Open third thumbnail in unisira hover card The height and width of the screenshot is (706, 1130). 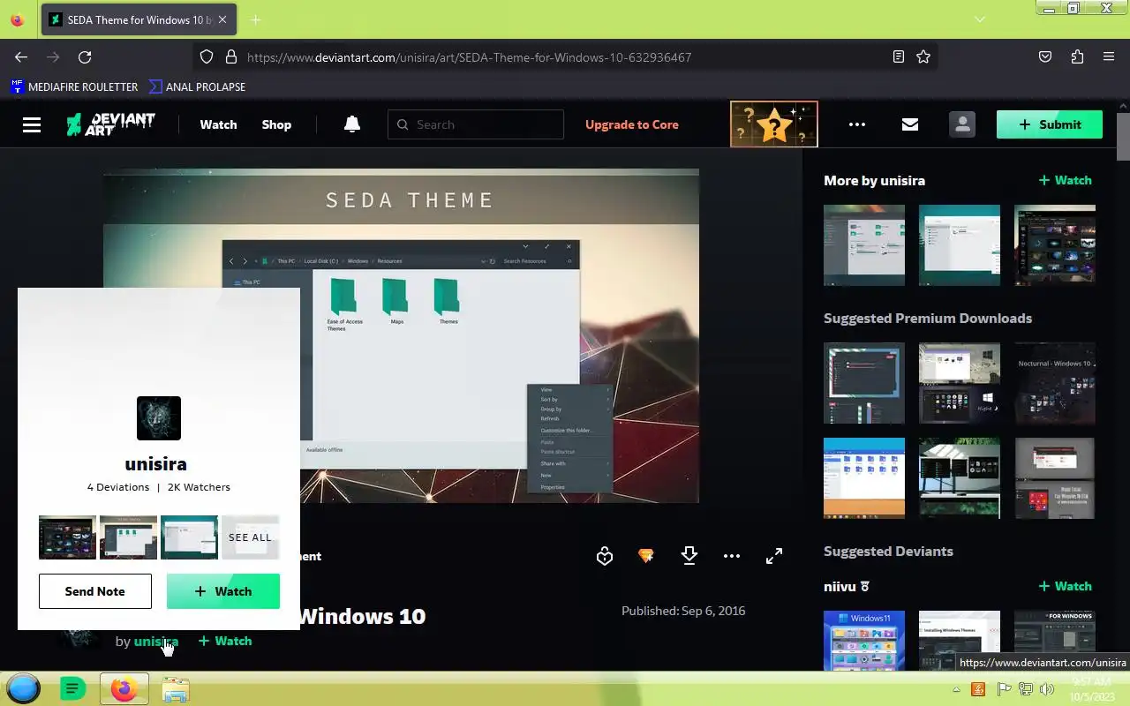pos(189,537)
